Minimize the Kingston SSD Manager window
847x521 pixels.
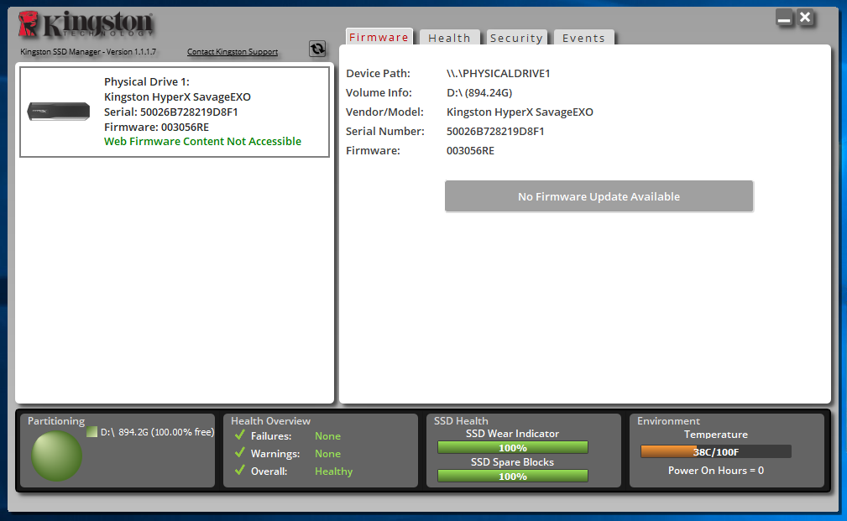click(784, 18)
